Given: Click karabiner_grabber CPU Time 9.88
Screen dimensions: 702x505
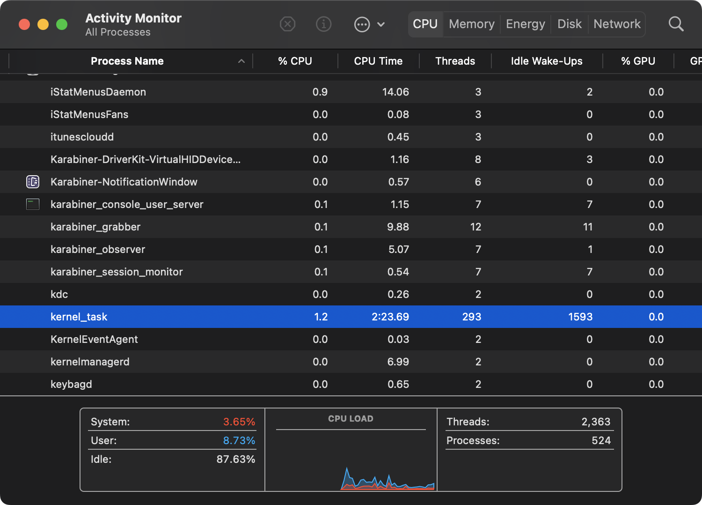Looking at the screenshot, I should 398,227.
